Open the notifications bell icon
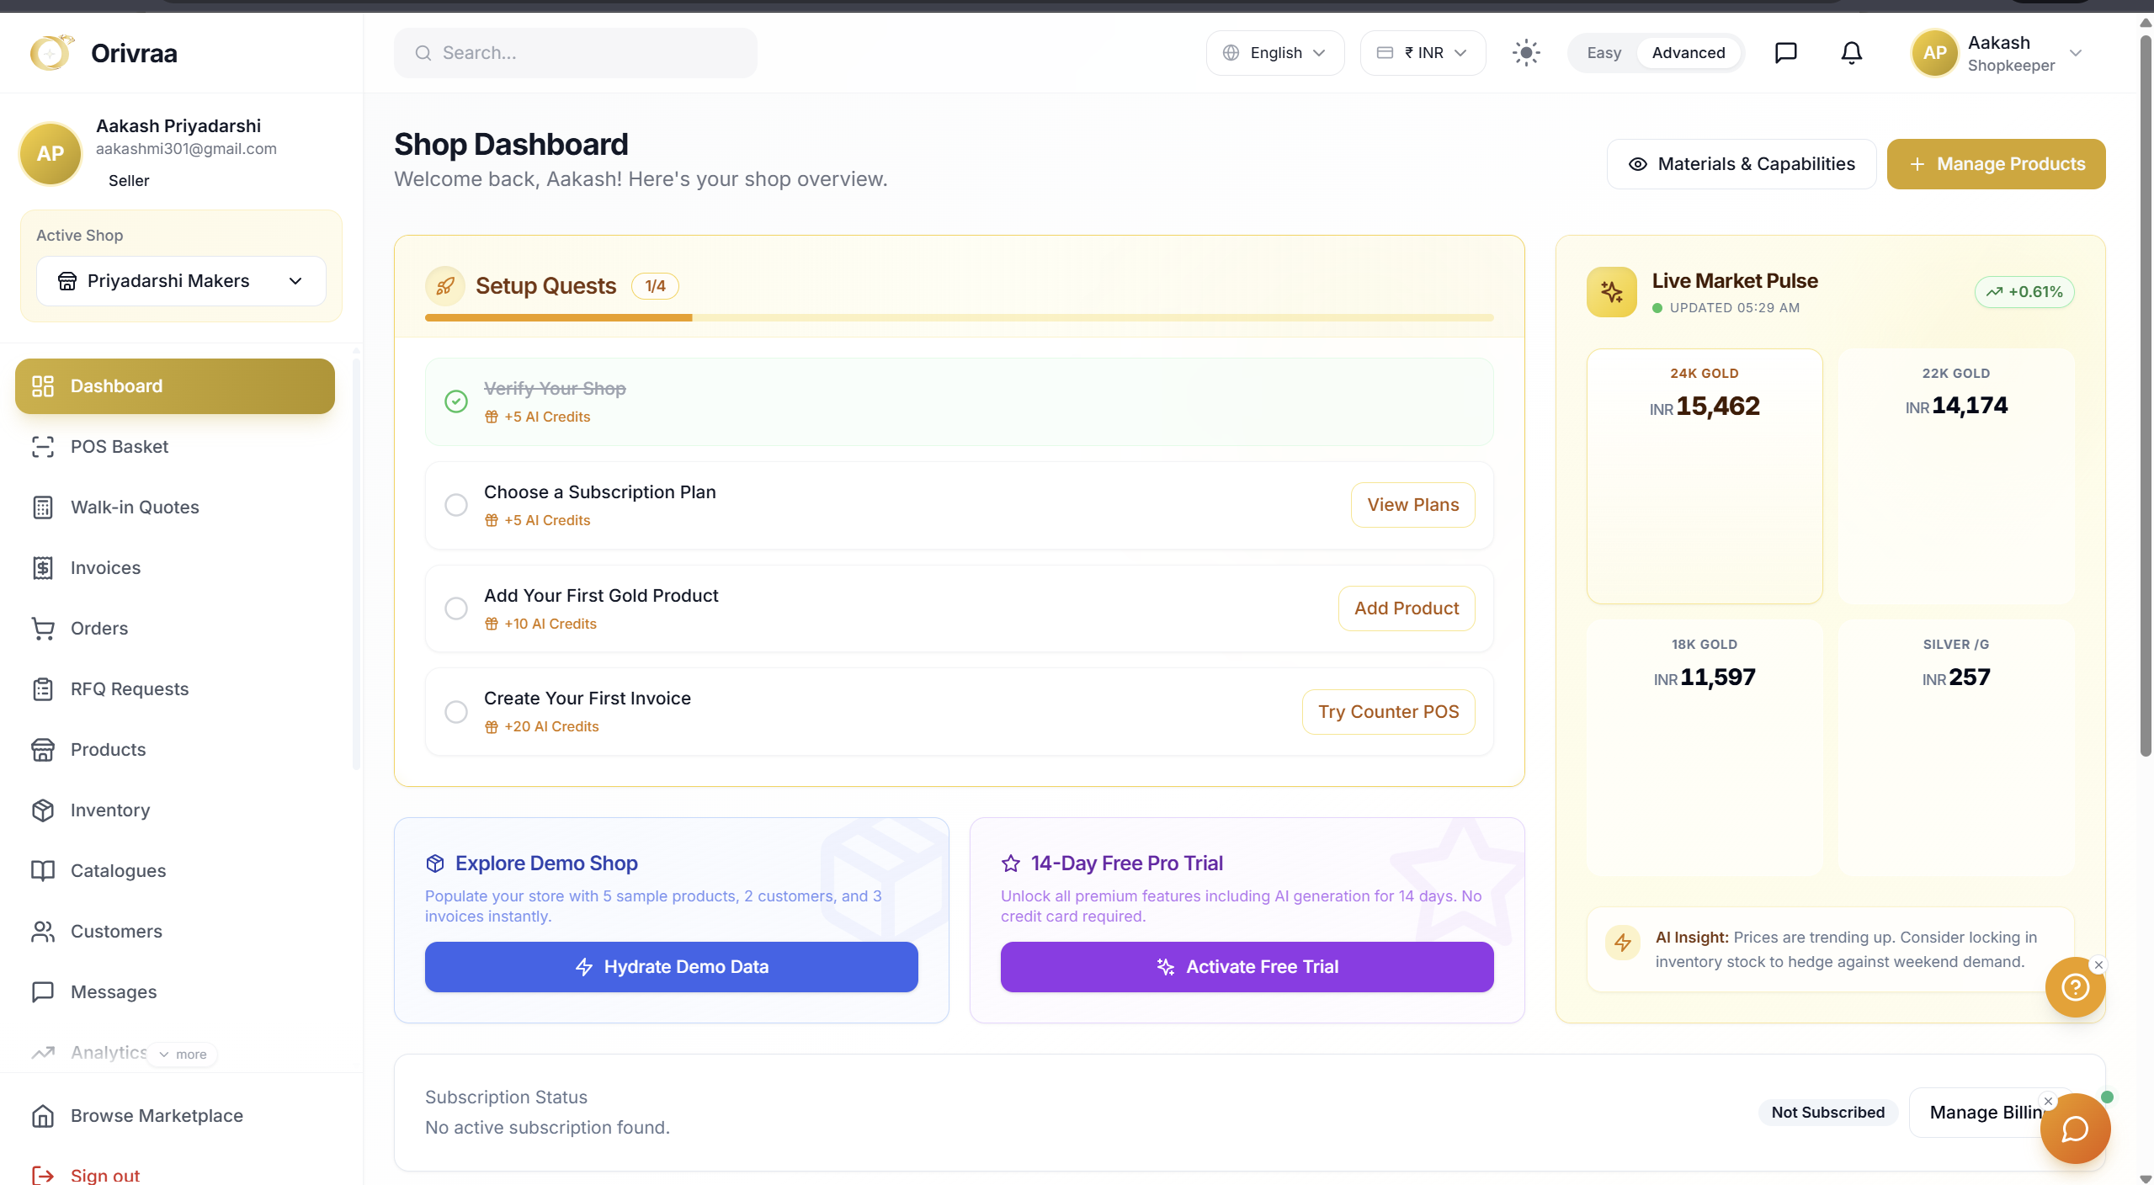Viewport: 2154px width, 1185px height. point(1851,53)
